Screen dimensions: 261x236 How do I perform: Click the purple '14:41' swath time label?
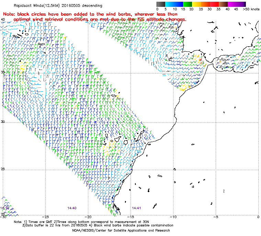[136, 208]
